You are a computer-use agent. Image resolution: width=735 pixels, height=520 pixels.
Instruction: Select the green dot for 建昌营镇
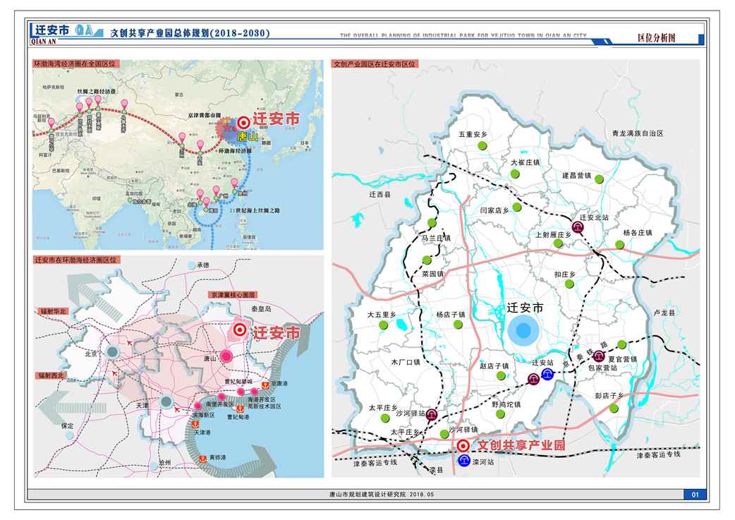tap(599, 179)
